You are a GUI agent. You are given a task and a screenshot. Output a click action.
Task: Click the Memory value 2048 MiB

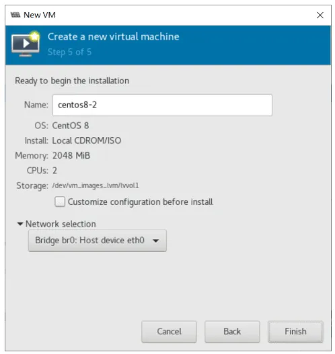71,156
